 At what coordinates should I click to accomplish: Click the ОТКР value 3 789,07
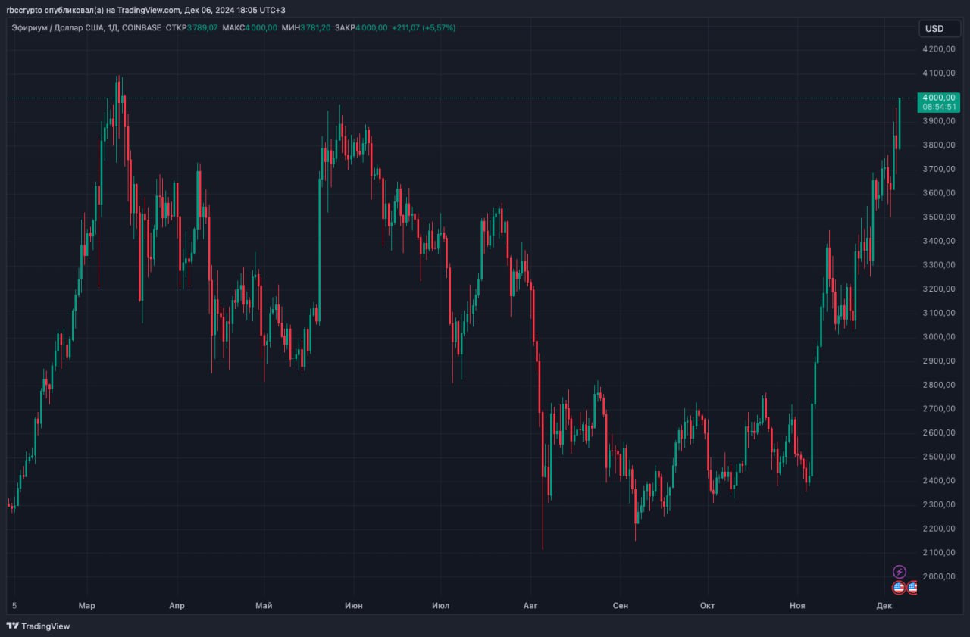tap(202, 27)
